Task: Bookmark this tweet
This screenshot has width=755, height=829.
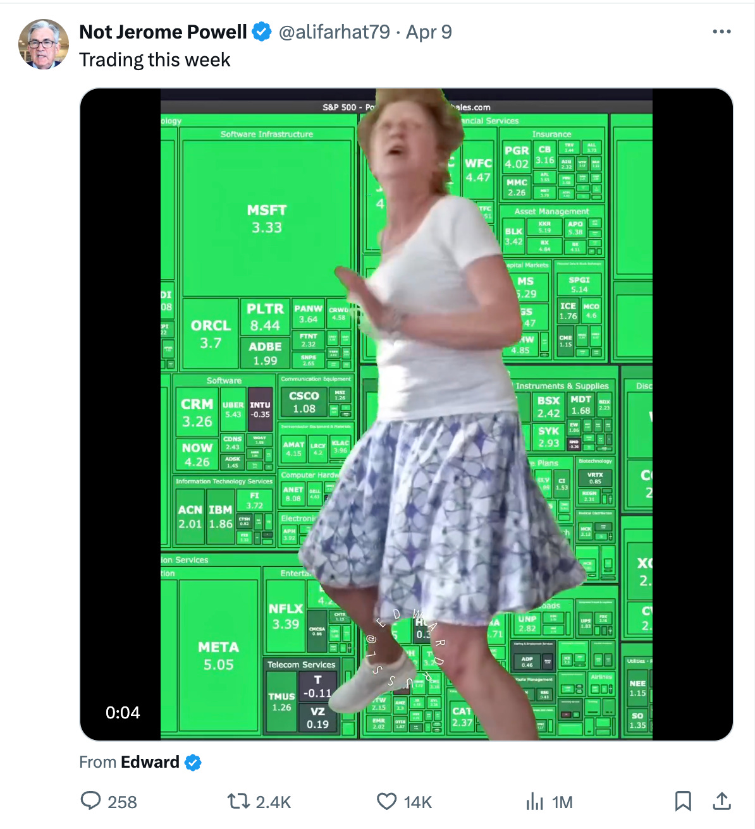Action: pyautogui.click(x=683, y=801)
